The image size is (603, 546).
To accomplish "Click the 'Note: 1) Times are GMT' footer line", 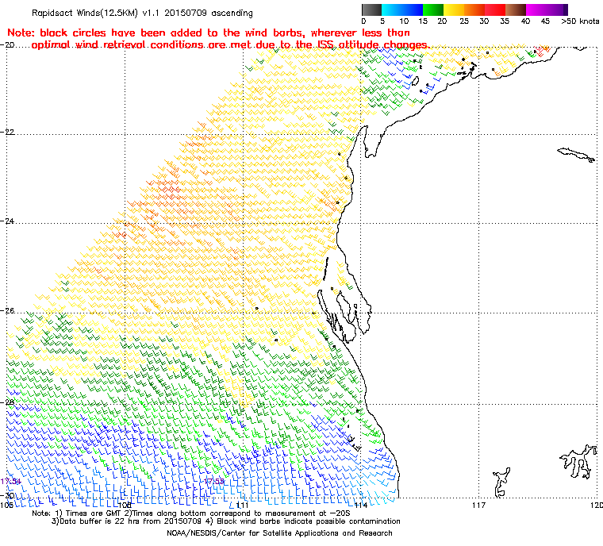I will [x=191, y=513].
